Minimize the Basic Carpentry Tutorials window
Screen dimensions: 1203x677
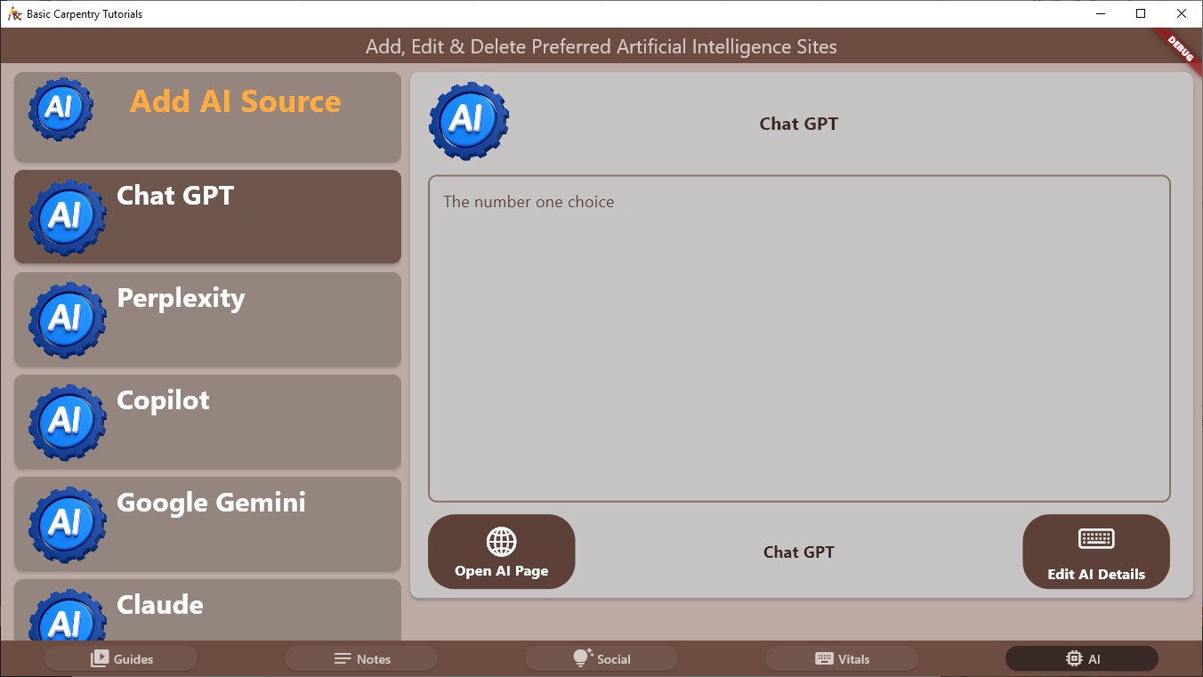click(x=1101, y=13)
